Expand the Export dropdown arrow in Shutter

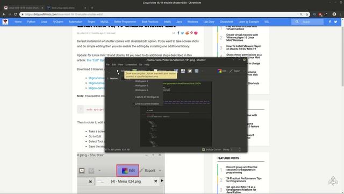pos(243,71)
